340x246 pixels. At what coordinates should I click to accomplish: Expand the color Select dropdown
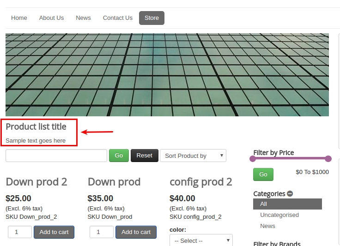[201, 240]
